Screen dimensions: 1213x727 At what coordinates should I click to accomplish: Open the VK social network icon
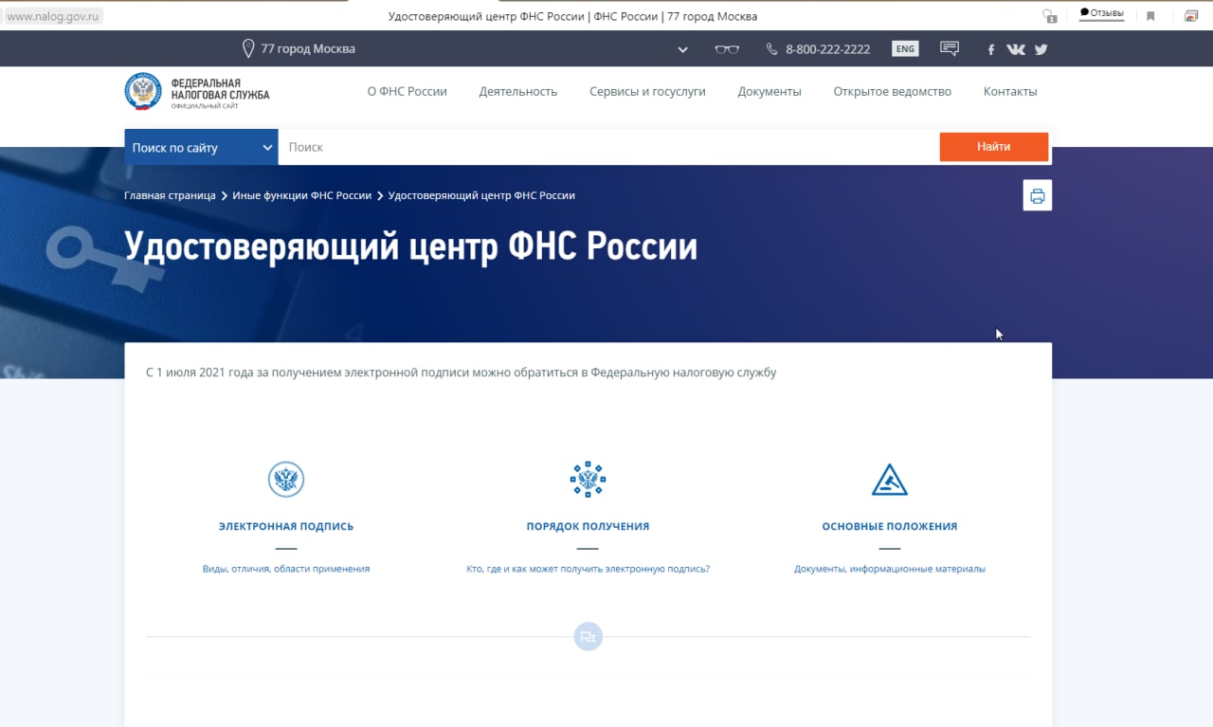click(1016, 49)
